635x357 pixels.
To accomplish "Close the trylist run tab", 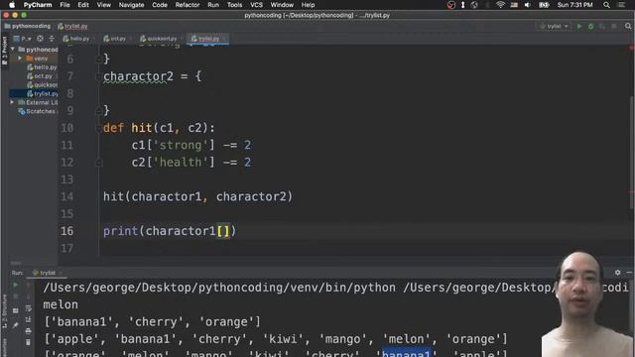I will click(x=62, y=273).
